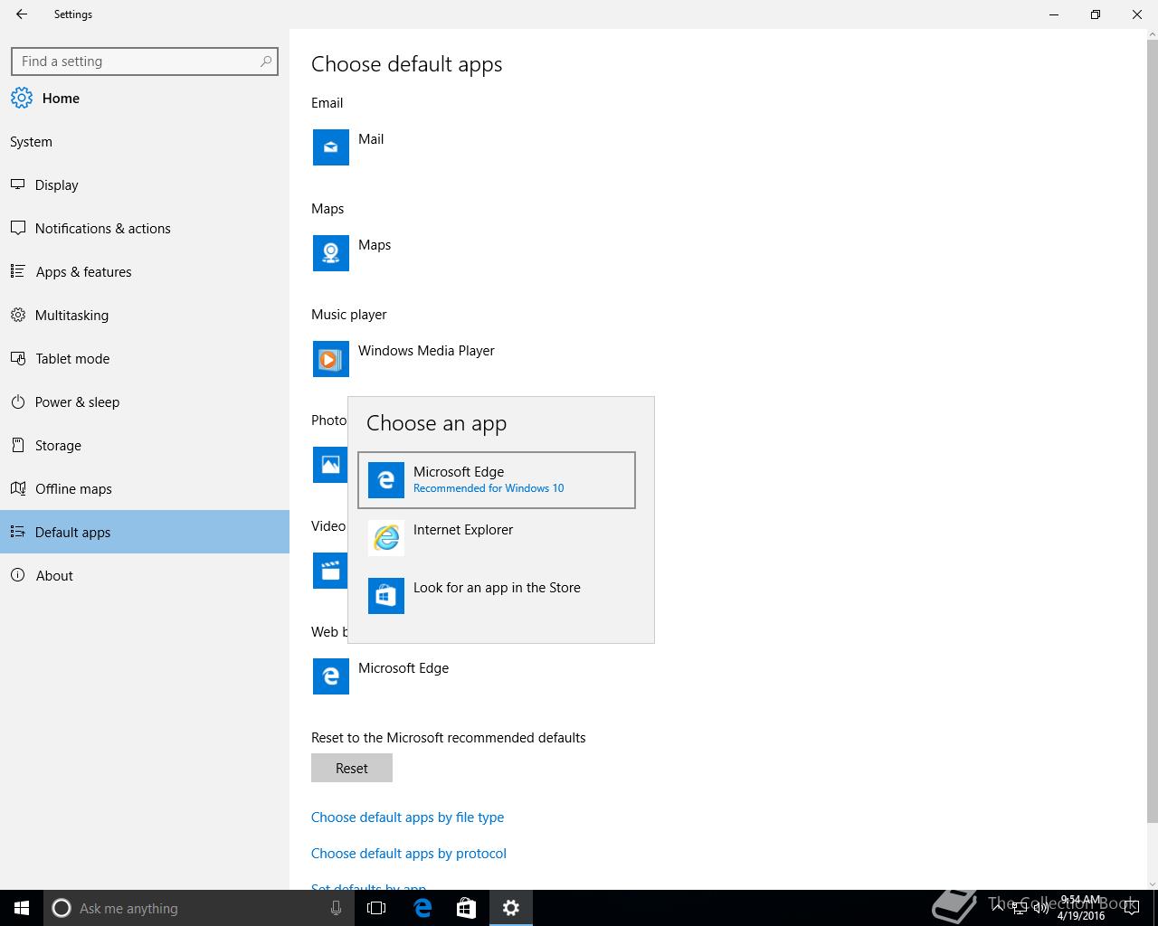Viewport: 1158px width, 926px height.
Task: Click the scrollbar down arrow
Action: (x=1151, y=883)
